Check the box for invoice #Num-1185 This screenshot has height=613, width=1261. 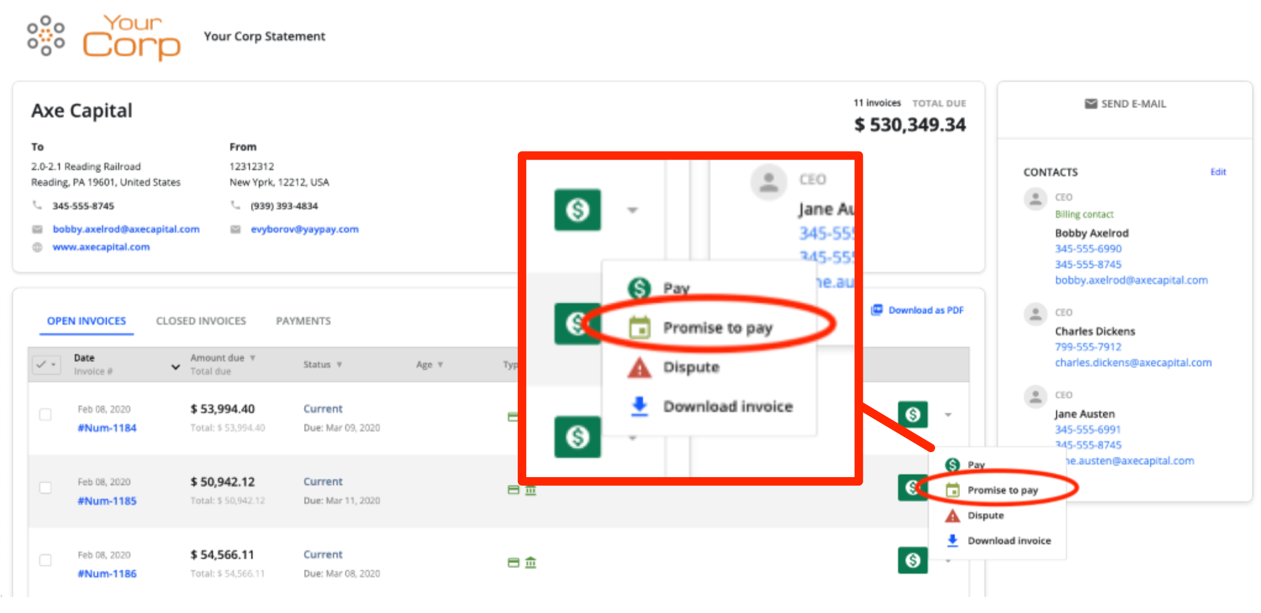point(45,487)
